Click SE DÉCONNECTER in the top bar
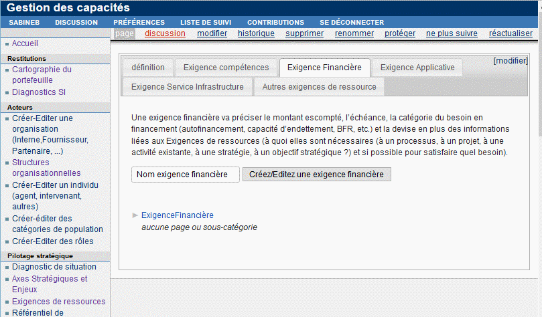542x317 pixels. pos(352,23)
